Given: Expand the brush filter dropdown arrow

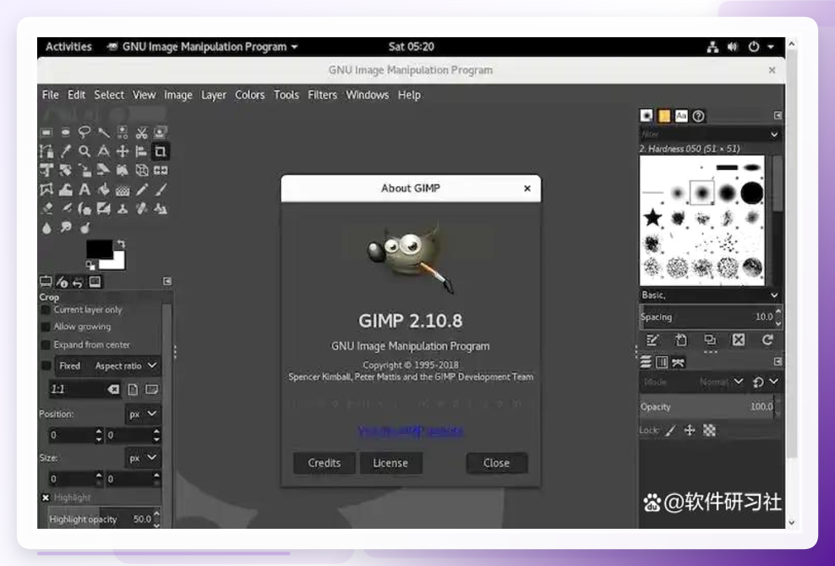Looking at the screenshot, I should click(774, 135).
